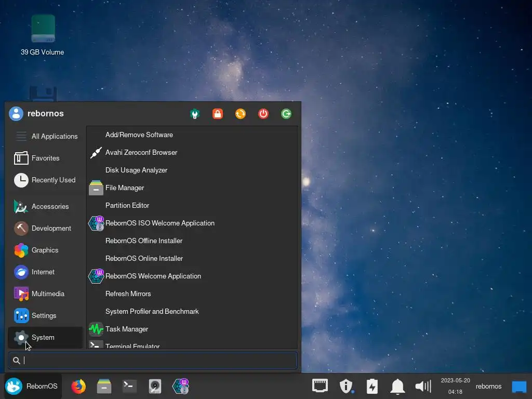Screen dimensions: 532x399
Task: Open the Development category
Action: 46,229
